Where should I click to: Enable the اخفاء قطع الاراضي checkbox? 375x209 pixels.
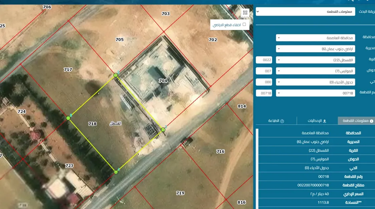coord(244,24)
